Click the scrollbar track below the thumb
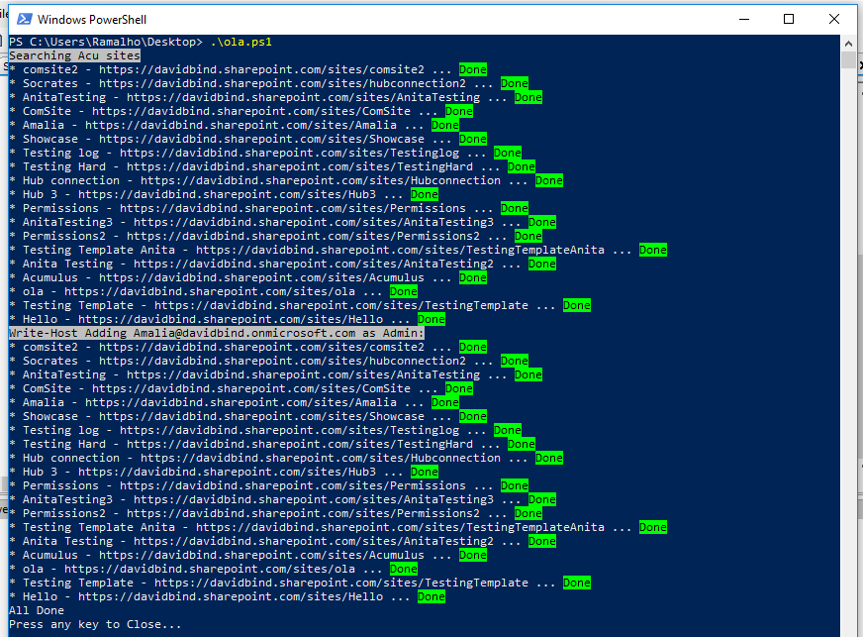The height and width of the screenshot is (637, 863). [x=849, y=297]
